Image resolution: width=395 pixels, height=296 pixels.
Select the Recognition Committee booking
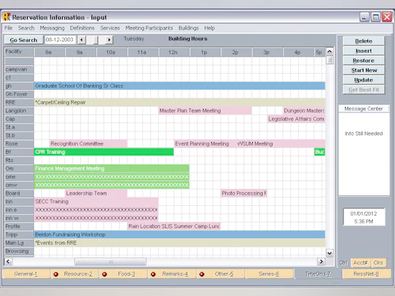(x=88, y=143)
